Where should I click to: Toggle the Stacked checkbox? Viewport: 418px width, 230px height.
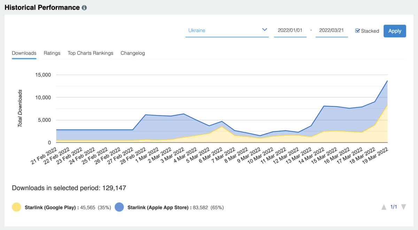click(357, 31)
